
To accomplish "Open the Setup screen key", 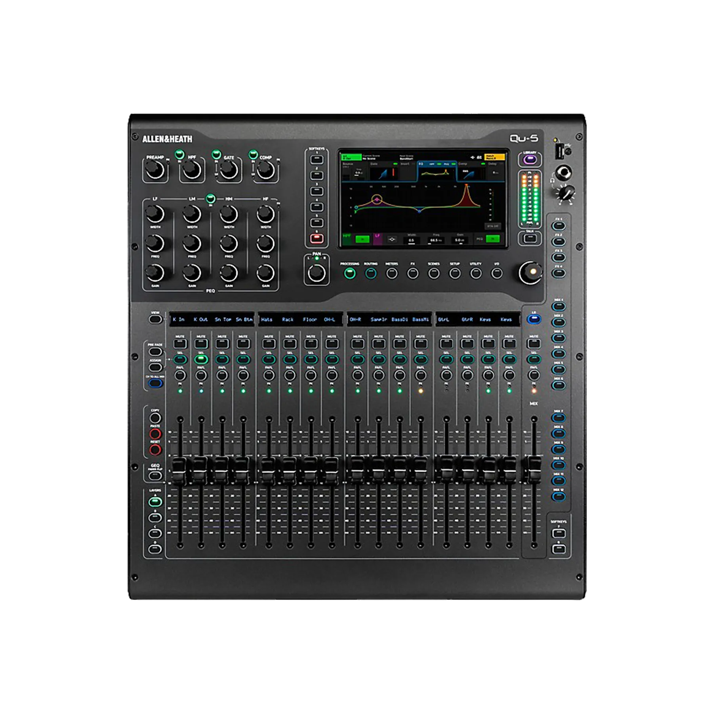I will pos(455,273).
